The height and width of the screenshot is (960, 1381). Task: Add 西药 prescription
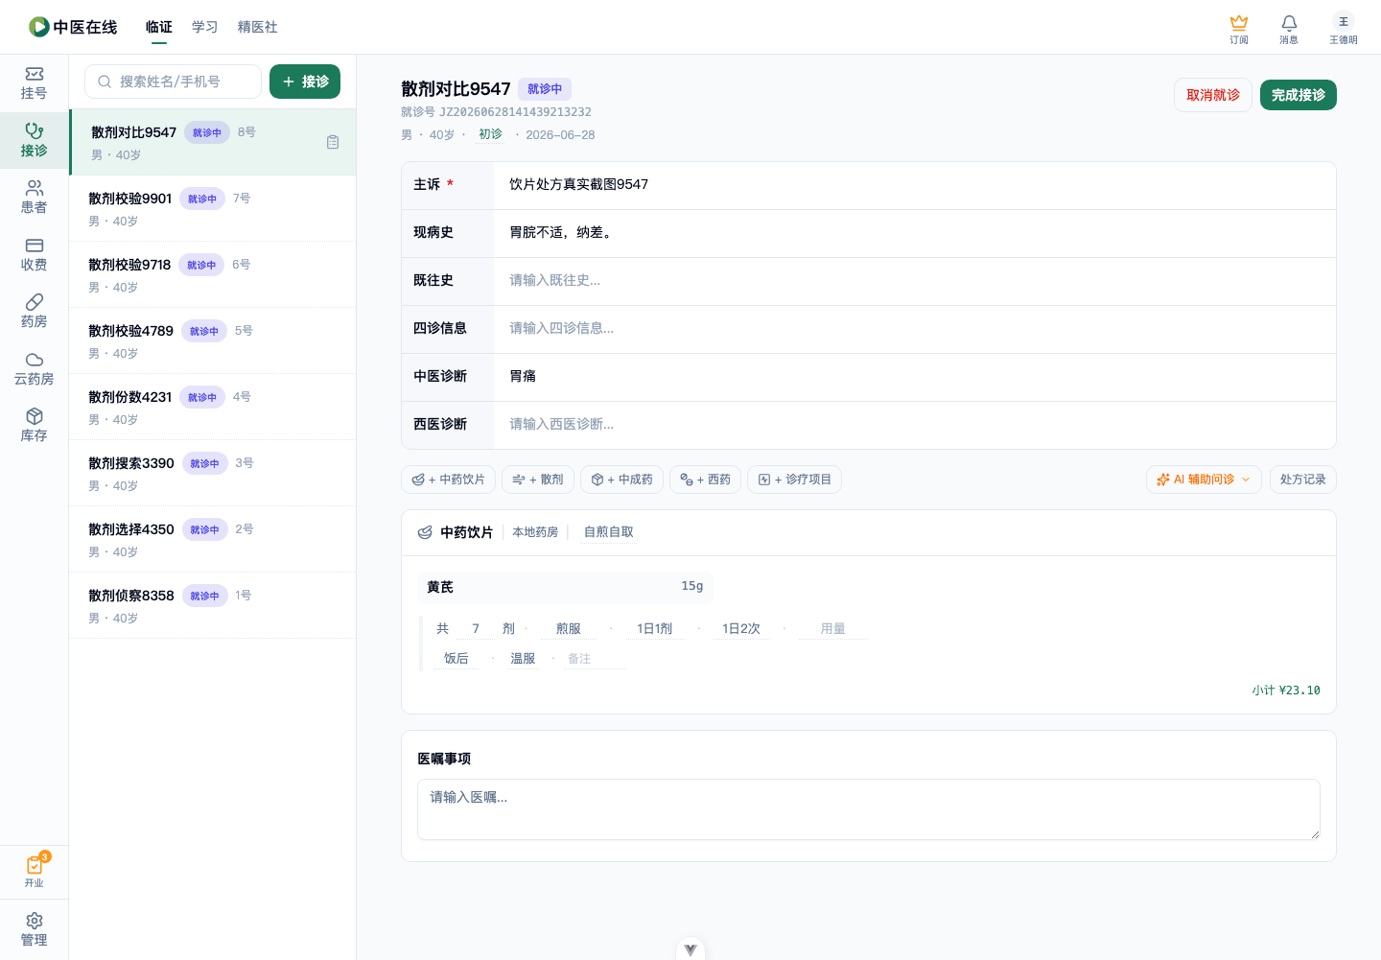pyautogui.click(x=705, y=480)
